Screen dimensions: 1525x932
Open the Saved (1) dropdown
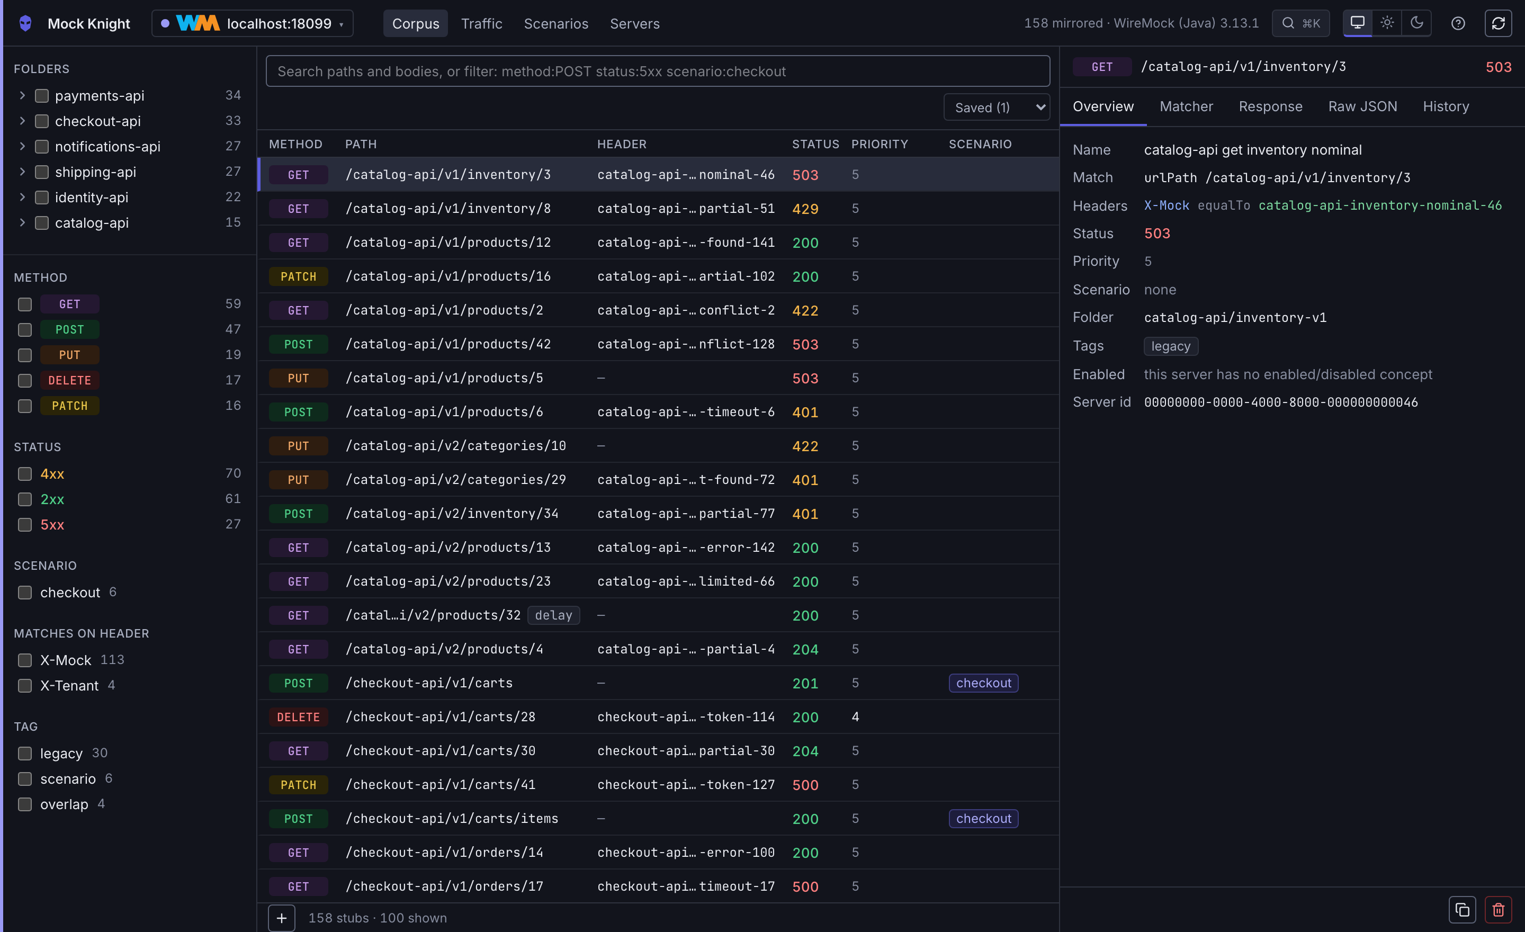click(x=997, y=107)
